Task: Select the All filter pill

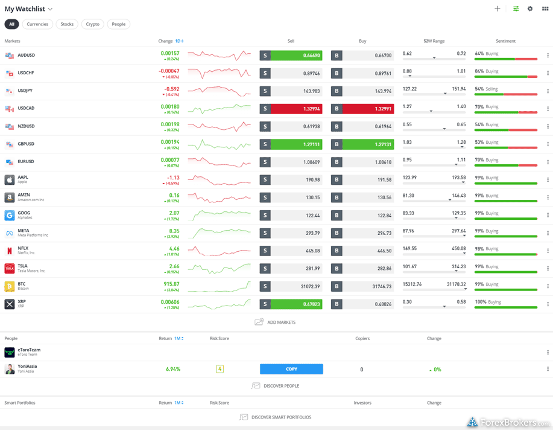Action: click(11, 24)
